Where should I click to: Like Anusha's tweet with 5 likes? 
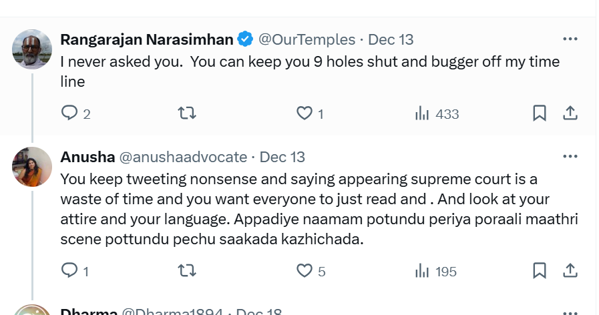pos(305,270)
